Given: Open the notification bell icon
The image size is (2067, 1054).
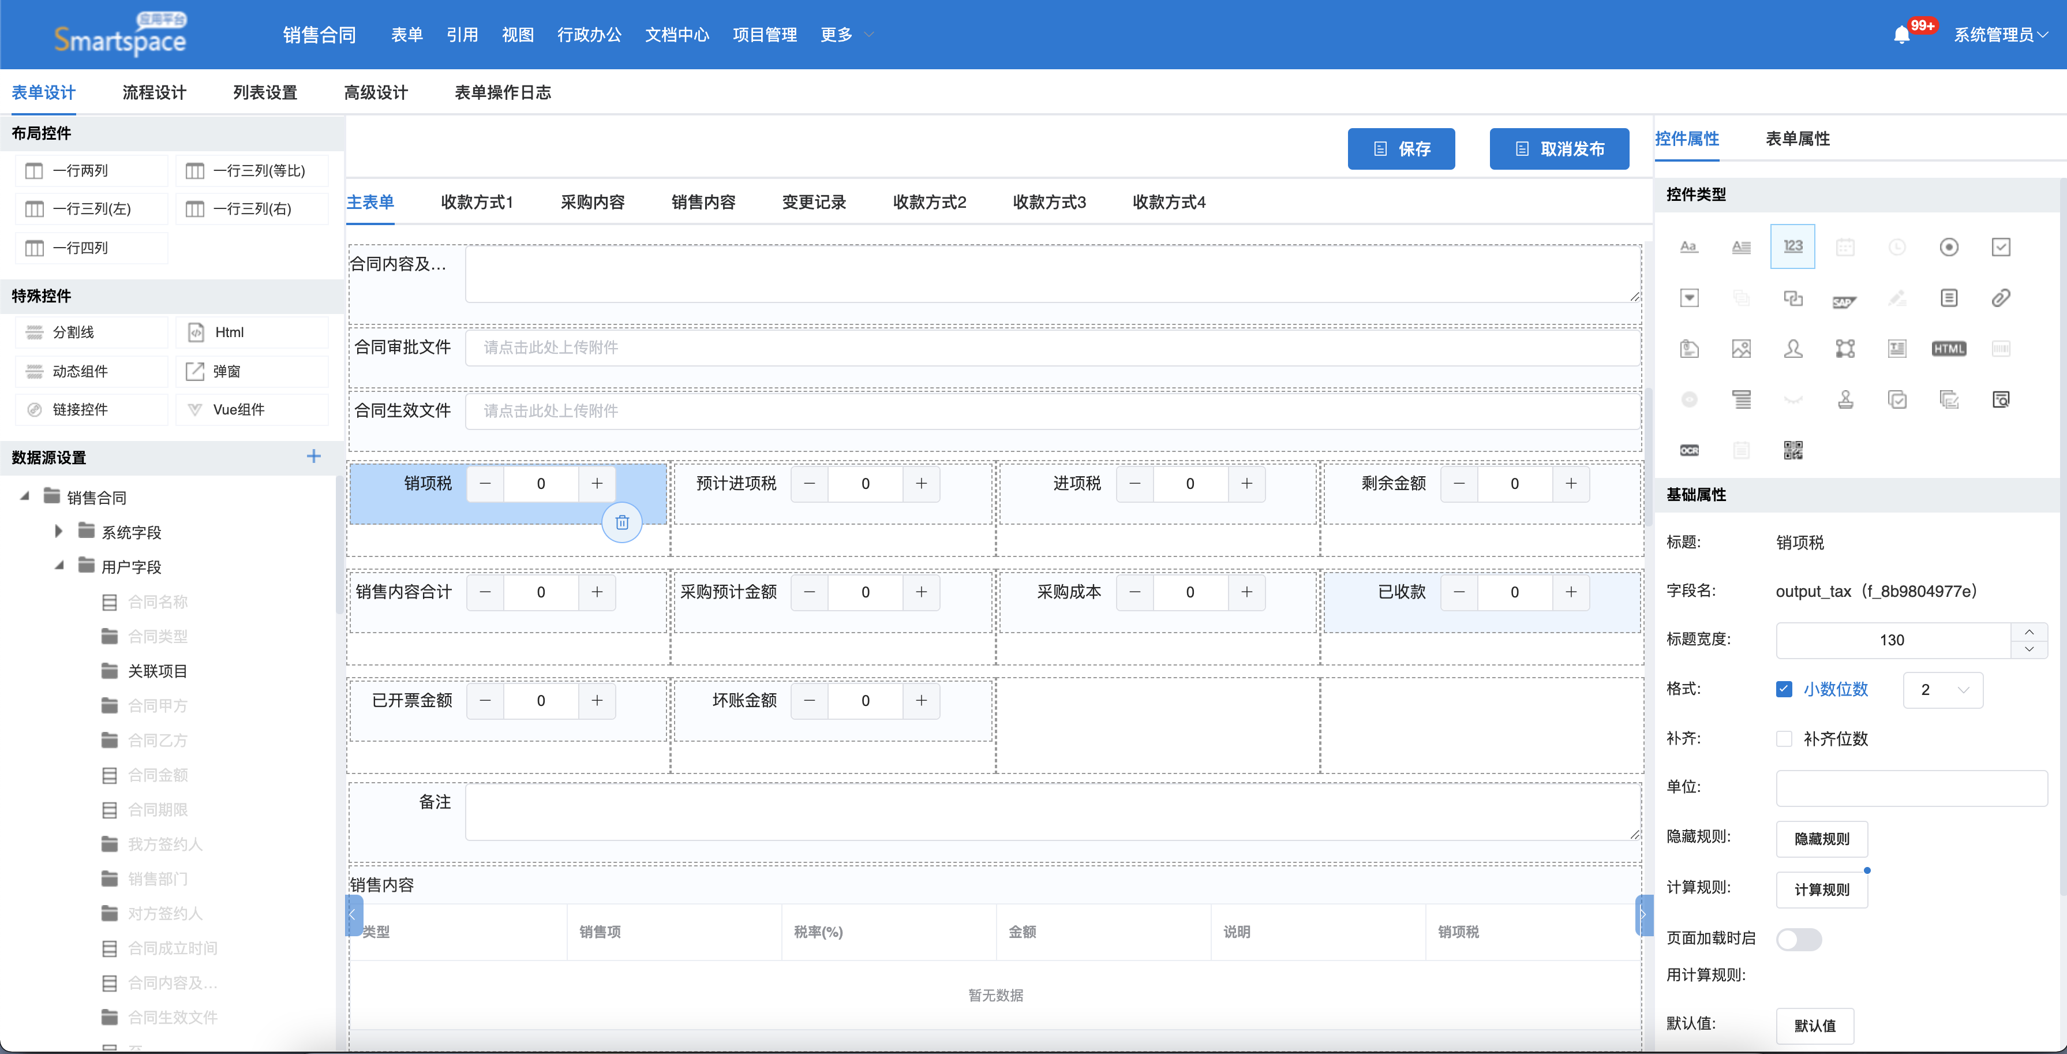Looking at the screenshot, I should [1901, 35].
